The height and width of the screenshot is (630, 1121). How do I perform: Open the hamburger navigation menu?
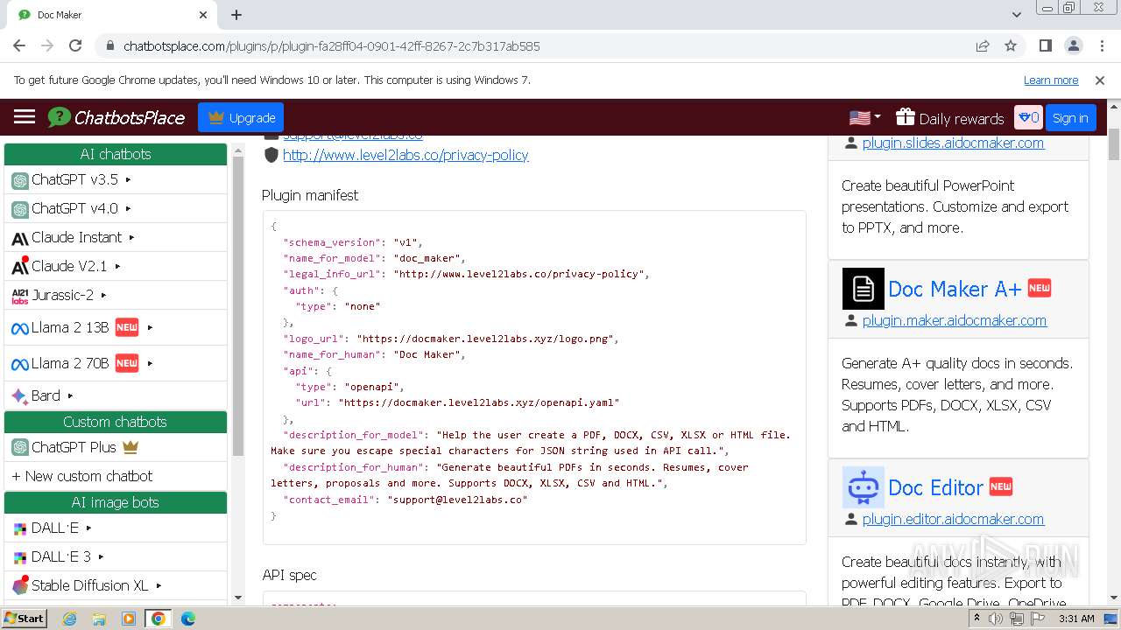click(25, 117)
